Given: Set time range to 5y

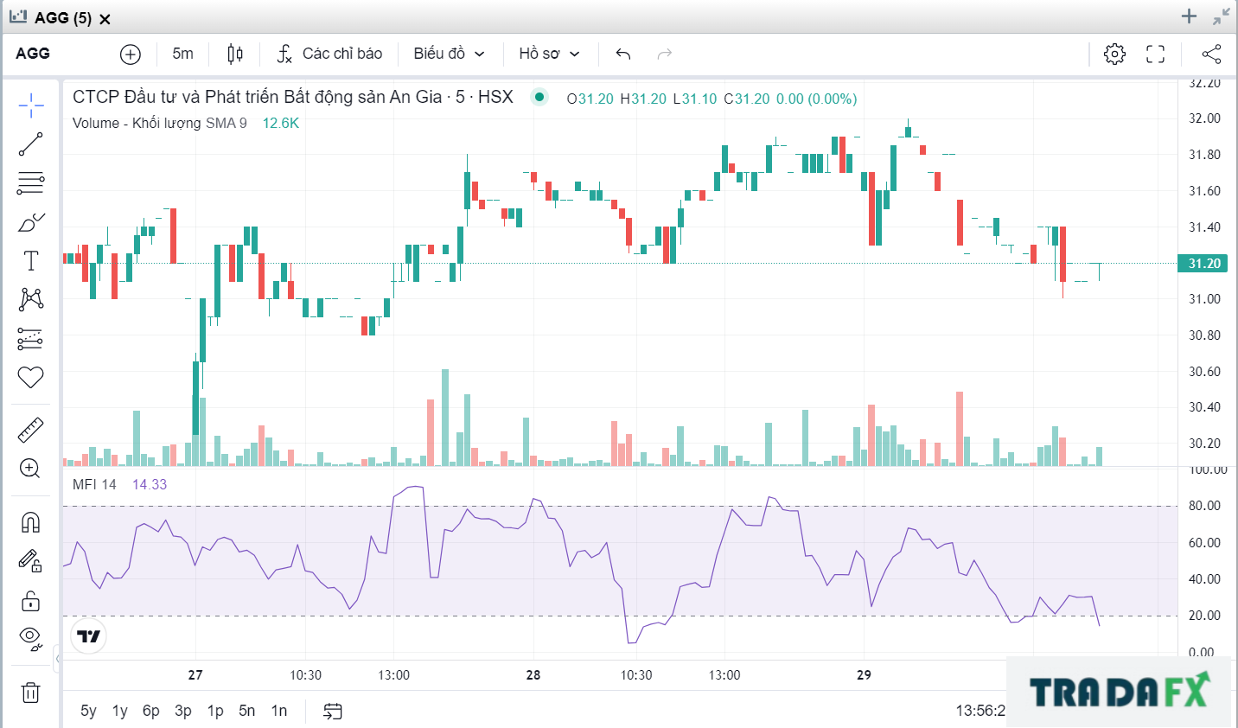Looking at the screenshot, I should (x=88, y=711).
